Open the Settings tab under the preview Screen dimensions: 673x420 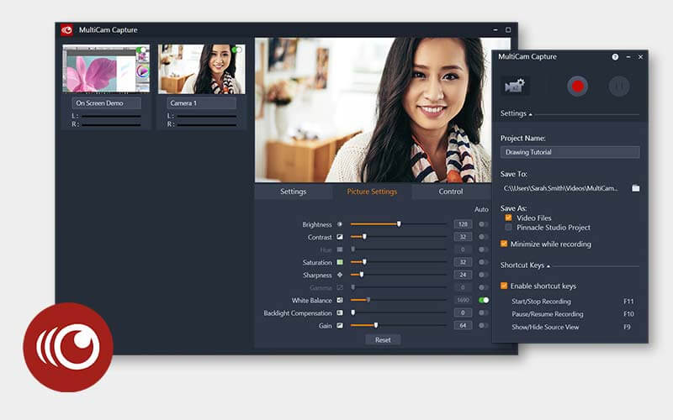(x=293, y=192)
